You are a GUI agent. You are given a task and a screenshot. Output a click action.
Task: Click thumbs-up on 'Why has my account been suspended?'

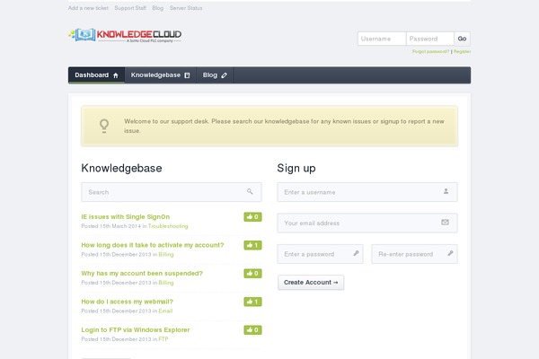pyautogui.click(x=252, y=273)
